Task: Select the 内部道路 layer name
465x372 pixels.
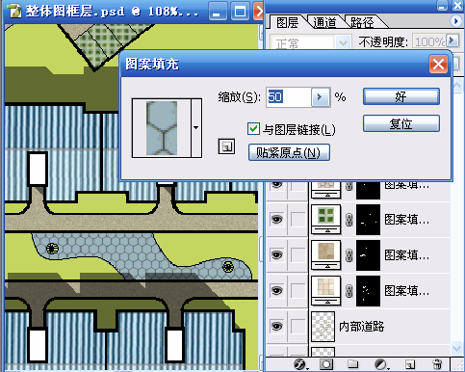Action: pos(362,327)
